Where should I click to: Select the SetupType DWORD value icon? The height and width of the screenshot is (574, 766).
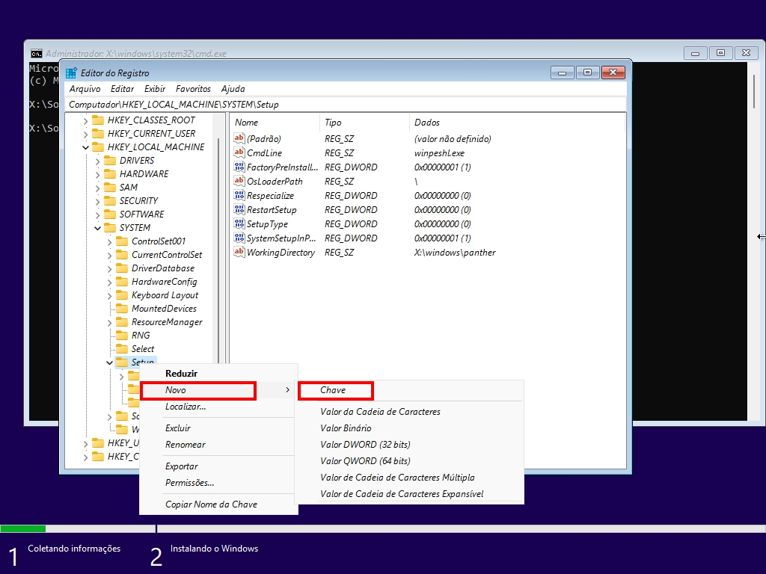[x=239, y=223]
